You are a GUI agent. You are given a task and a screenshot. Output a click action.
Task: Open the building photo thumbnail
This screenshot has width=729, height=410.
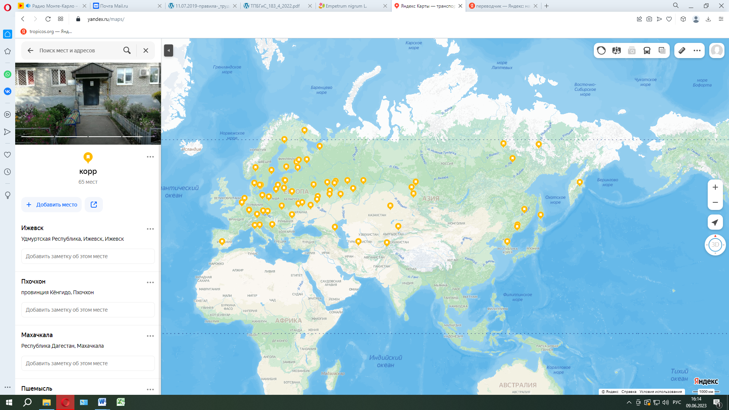(88, 104)
